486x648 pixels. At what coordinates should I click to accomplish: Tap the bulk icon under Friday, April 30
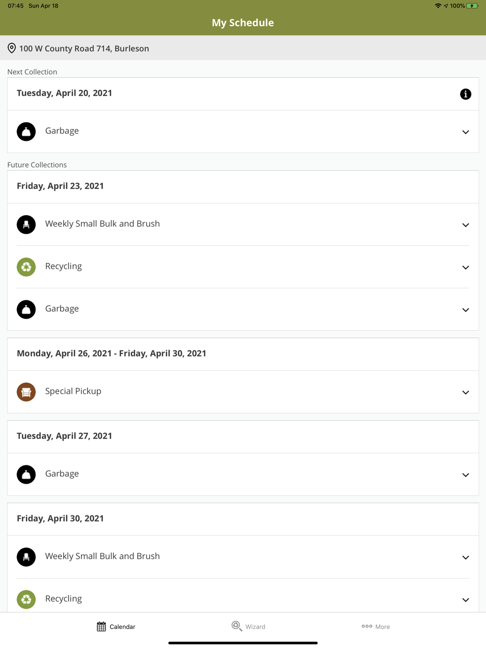(x=26, y=557)
